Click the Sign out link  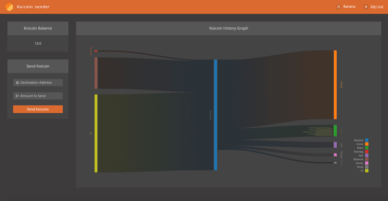click(x=377, y=7)
